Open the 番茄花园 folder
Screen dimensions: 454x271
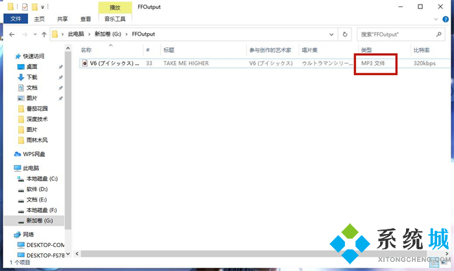pyautogui.click(x=37, y=108)
